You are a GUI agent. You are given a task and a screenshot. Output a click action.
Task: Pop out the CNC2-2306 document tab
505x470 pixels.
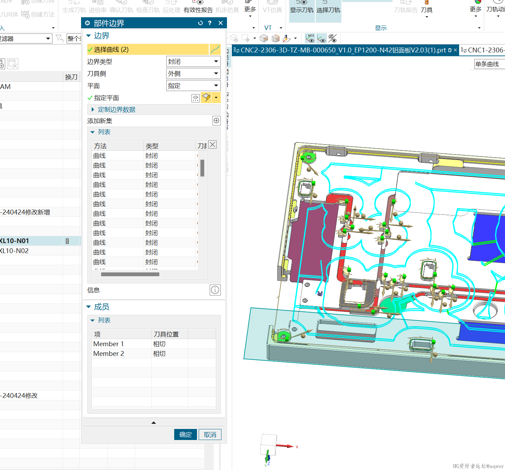tap(450, 50)
